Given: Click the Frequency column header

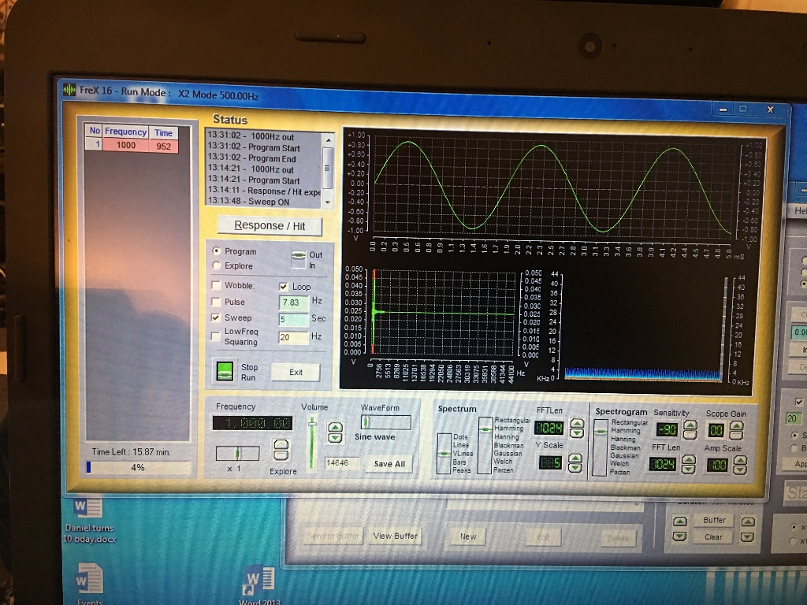Looking at the screenshot, I should (125, 132).
